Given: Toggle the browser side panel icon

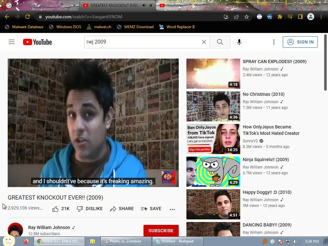Looking at the screenshot, I should 300,17.
